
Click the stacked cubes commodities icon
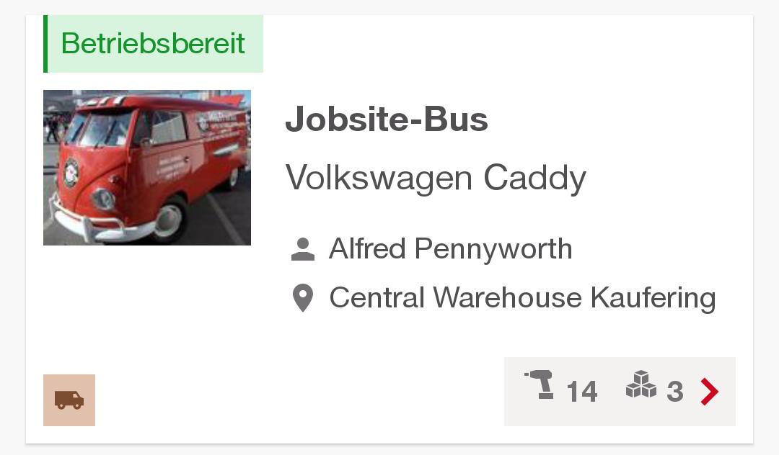pos(641,384)
